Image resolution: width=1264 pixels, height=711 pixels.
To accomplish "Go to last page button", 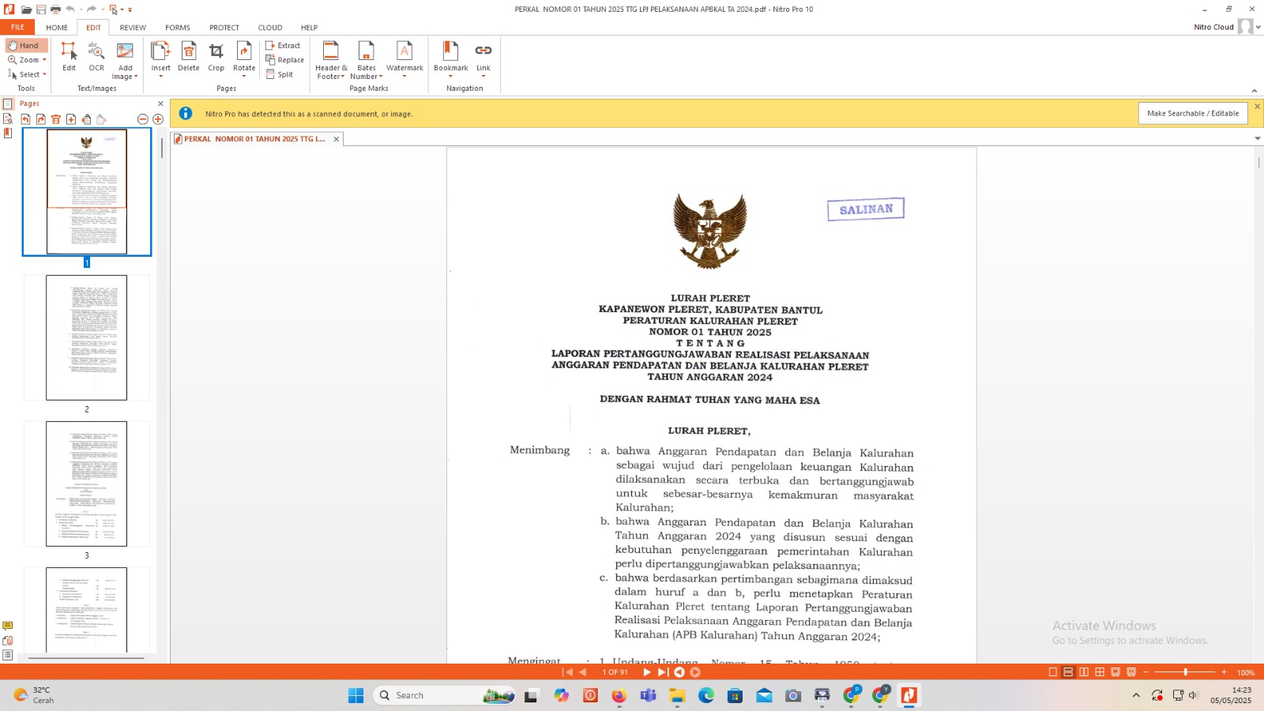I will tap(663, 672).
